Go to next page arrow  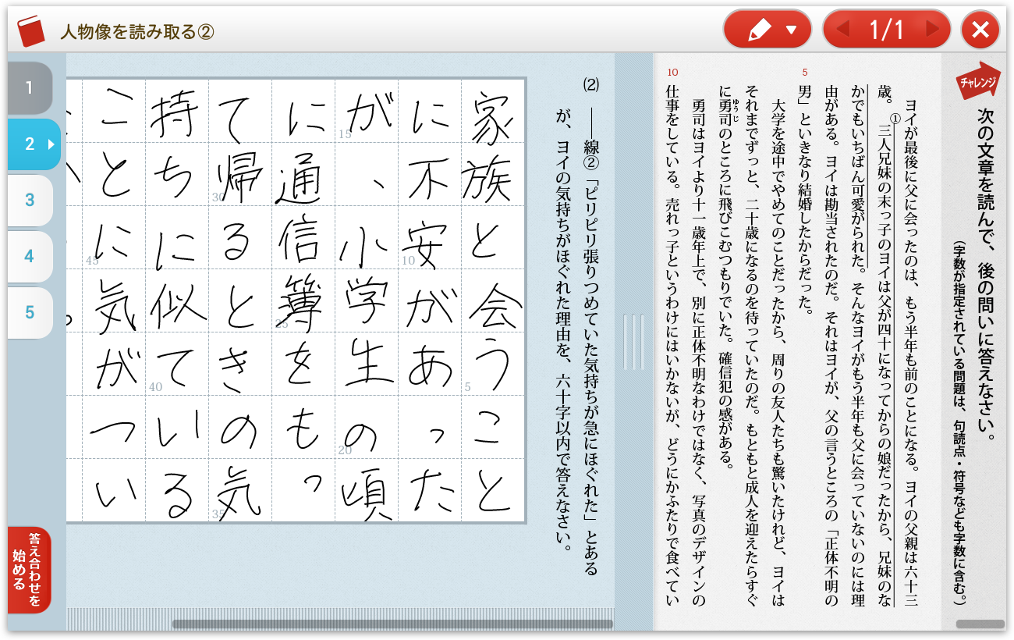[931, 30]
